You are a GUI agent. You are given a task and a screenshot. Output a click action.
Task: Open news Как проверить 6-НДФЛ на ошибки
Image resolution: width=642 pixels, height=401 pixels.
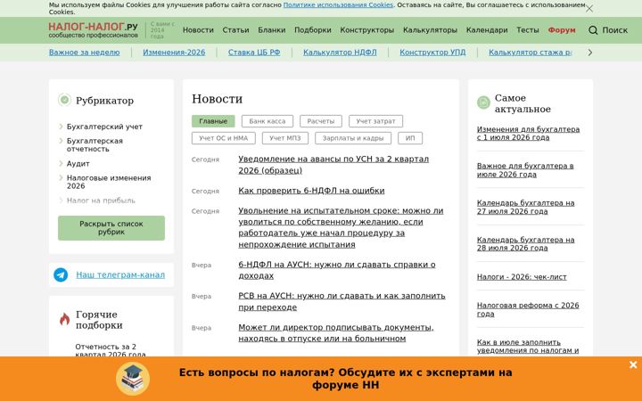click(x=311, y=191)
